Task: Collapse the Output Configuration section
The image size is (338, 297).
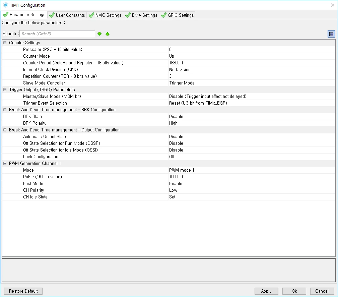Action: click(5, 130)
